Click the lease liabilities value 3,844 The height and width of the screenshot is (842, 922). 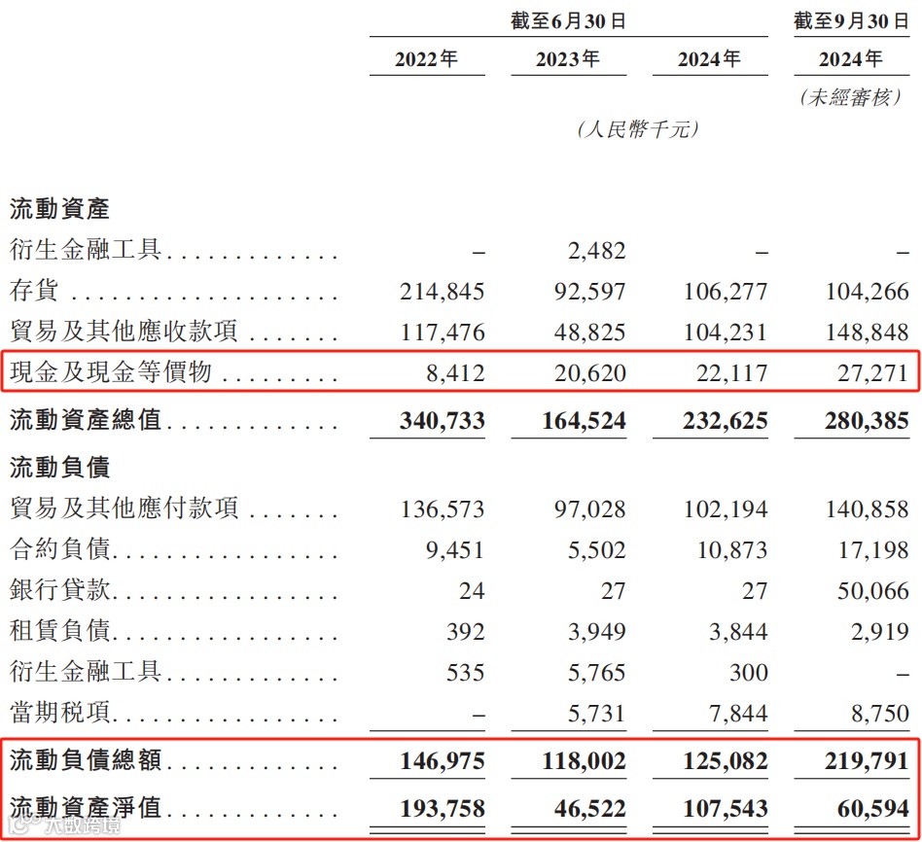click(x=738, y=632)
